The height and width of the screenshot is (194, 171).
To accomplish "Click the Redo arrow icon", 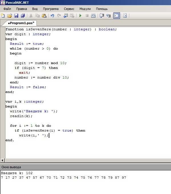I will (59, 16).
